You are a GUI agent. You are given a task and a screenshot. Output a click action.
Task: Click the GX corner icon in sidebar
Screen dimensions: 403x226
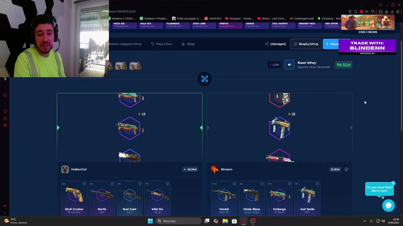(5, 206)
